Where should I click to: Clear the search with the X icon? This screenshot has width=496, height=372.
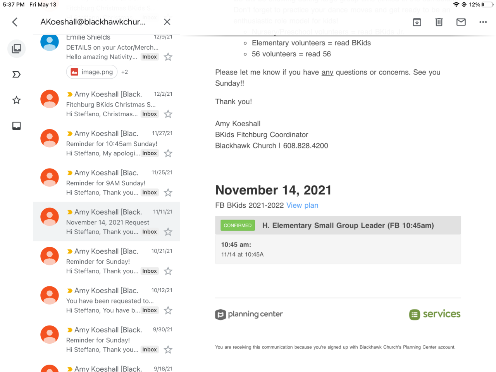point(167,22)
